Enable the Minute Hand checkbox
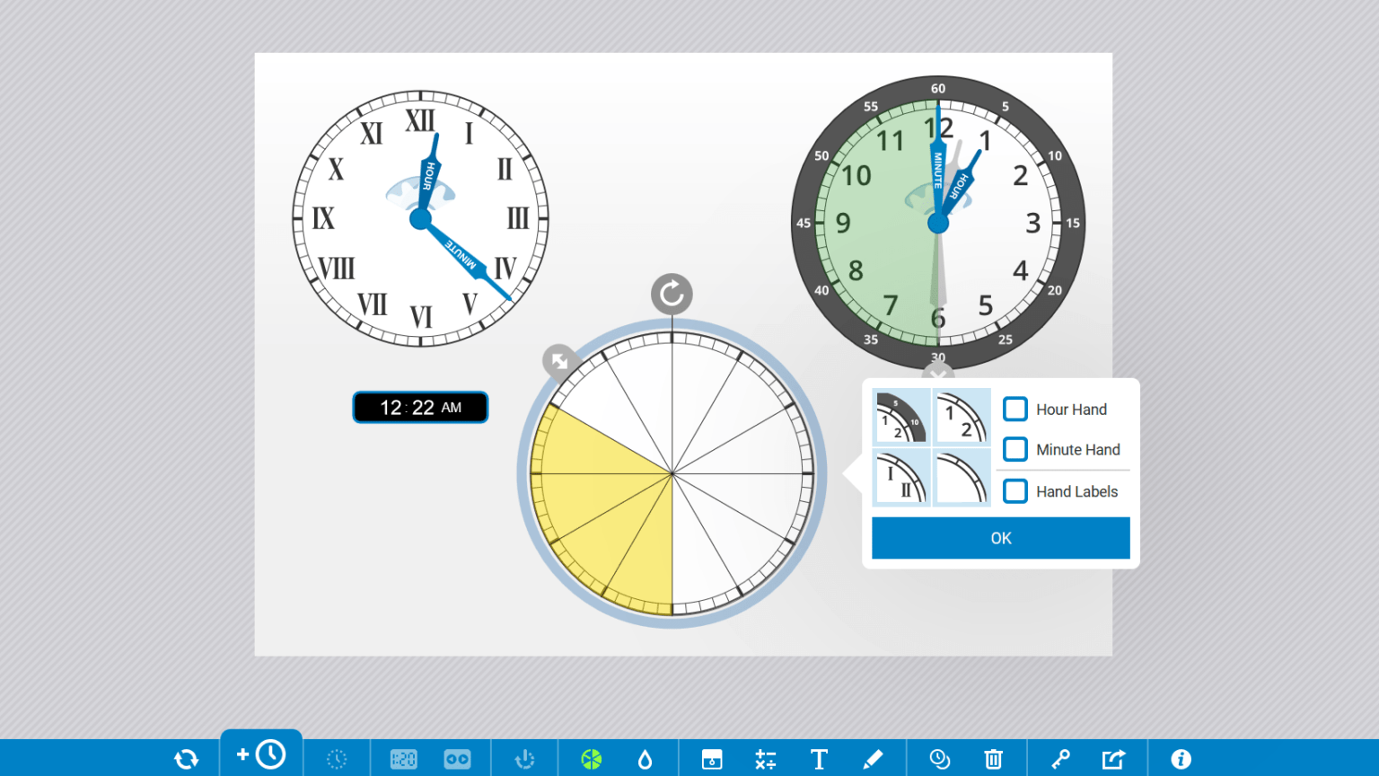This screenshot has width=1379, height=776. [1014, 449]
